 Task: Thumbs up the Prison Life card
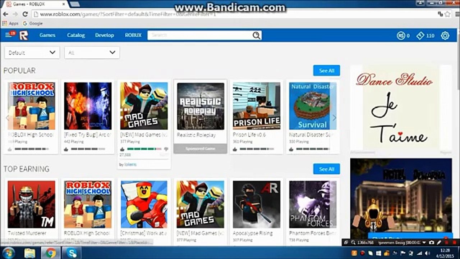pyautogui.click(x=235, y=149)
